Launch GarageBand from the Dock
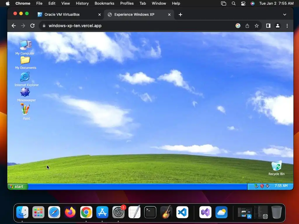The width and height of the screenshot is (299, 224). [166, 212]
